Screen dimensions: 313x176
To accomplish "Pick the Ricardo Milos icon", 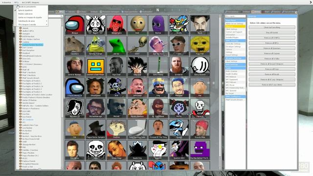I will point(200,129).
